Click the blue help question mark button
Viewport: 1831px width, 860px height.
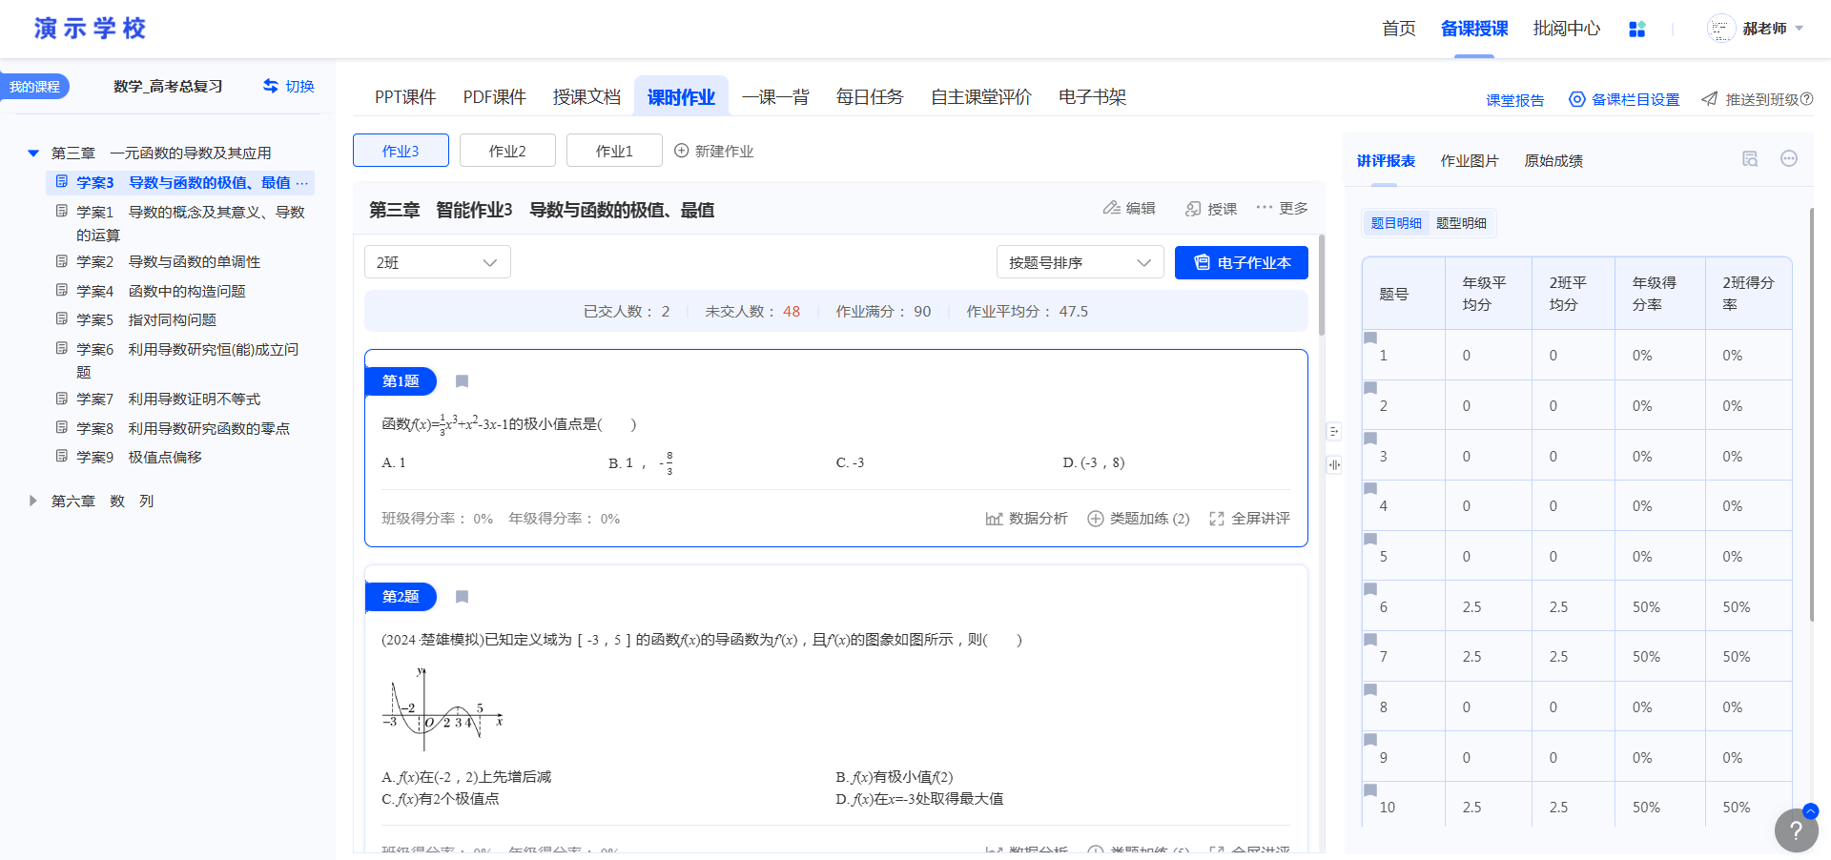(1796, 830)
